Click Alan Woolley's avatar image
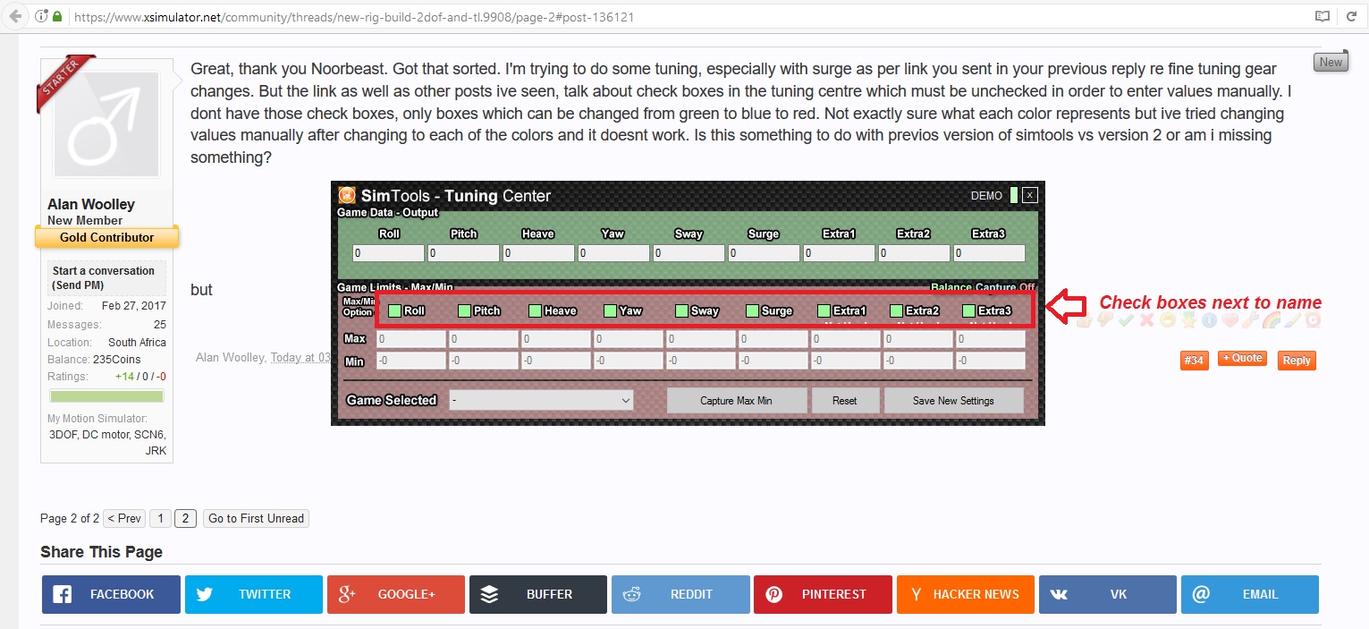 coord(106,126)
